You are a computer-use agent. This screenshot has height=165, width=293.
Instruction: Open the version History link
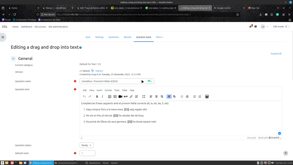(x=99, y=71)
